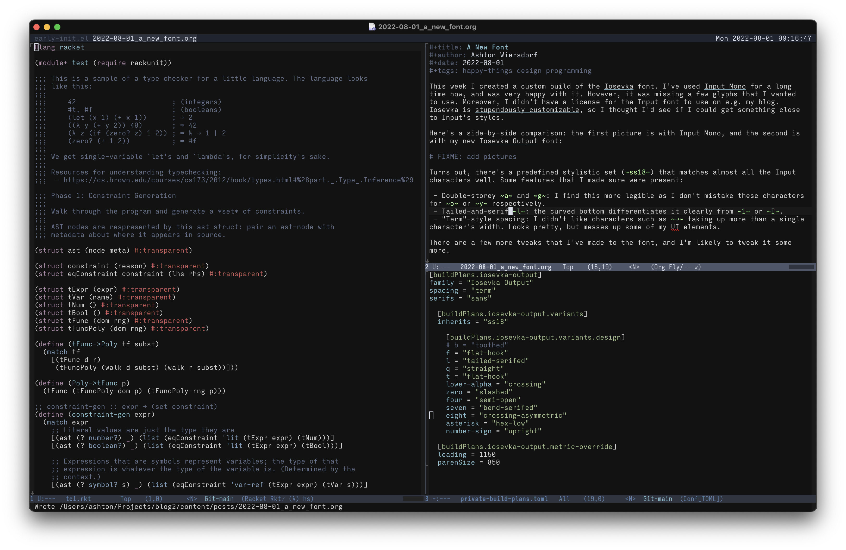Click window number 3 in TOML mode line
Image resolution: width=846 pixels, height=550 pixels.
coord(427,499)
